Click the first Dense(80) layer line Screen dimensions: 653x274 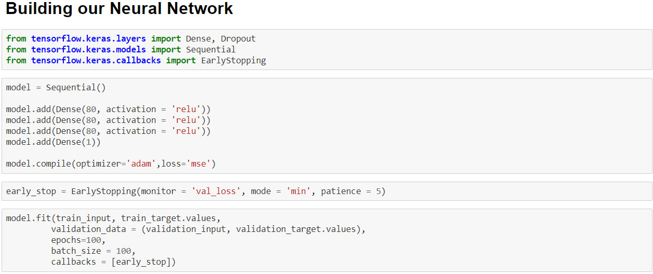point(109,109)
